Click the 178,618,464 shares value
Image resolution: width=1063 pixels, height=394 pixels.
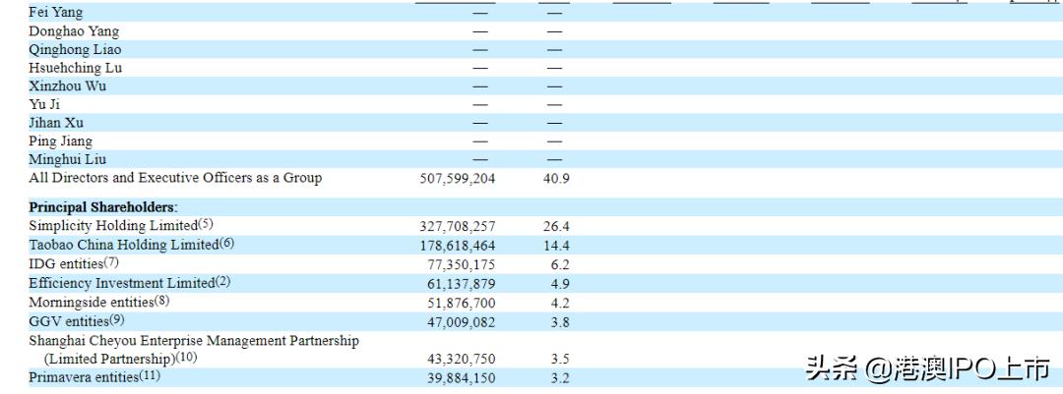(x=458, y=246)
